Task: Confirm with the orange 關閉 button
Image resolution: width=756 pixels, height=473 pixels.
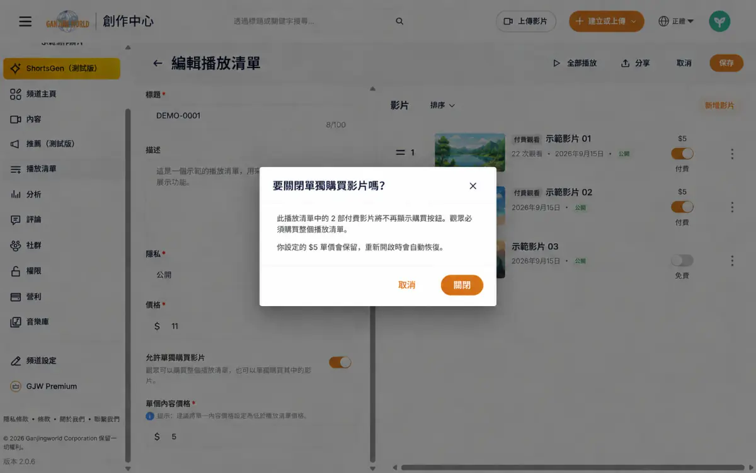Action: 462,285
